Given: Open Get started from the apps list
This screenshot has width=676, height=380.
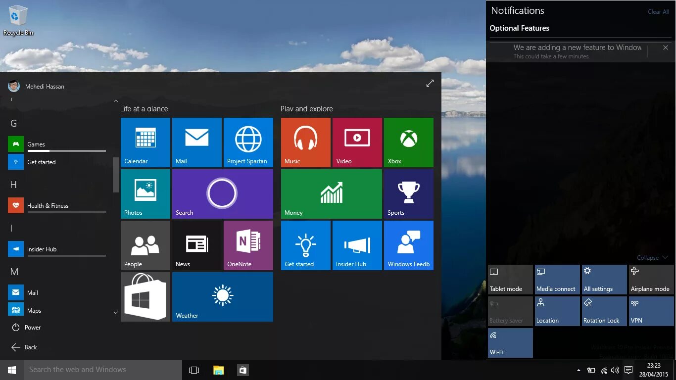Looking at the screenshot, I should point(57,162).
